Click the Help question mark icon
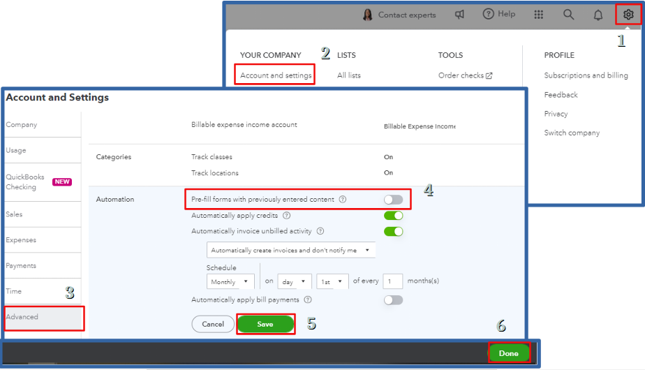 coord(488,14)
